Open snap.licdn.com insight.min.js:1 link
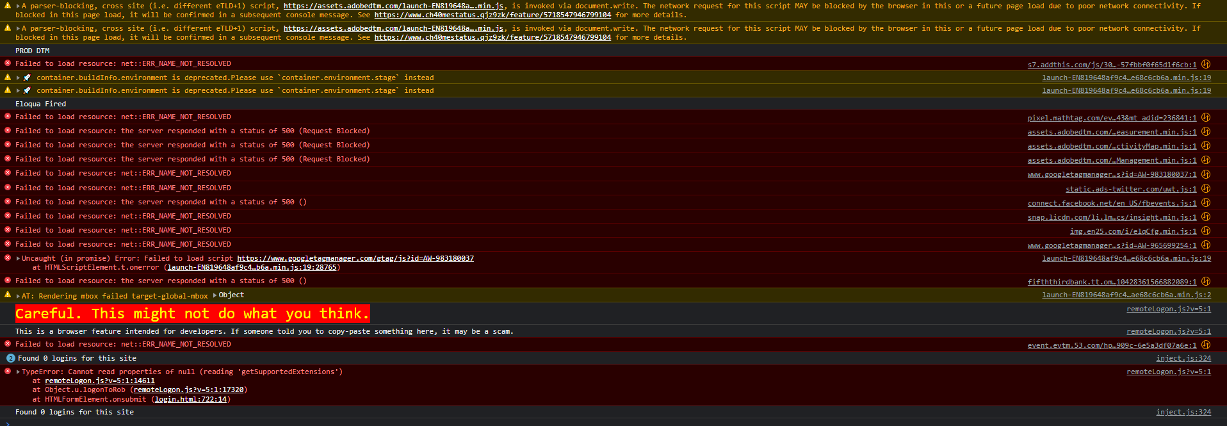 (1112, 217)
